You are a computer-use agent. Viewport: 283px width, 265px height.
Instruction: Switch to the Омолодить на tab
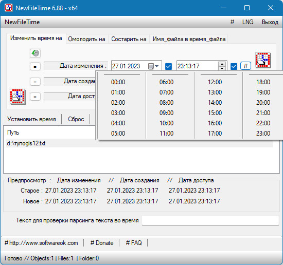[x=86, y=39]
